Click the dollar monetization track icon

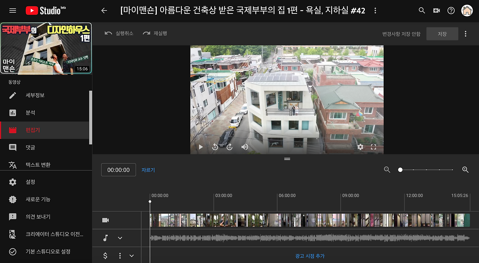tap(105, 256)
